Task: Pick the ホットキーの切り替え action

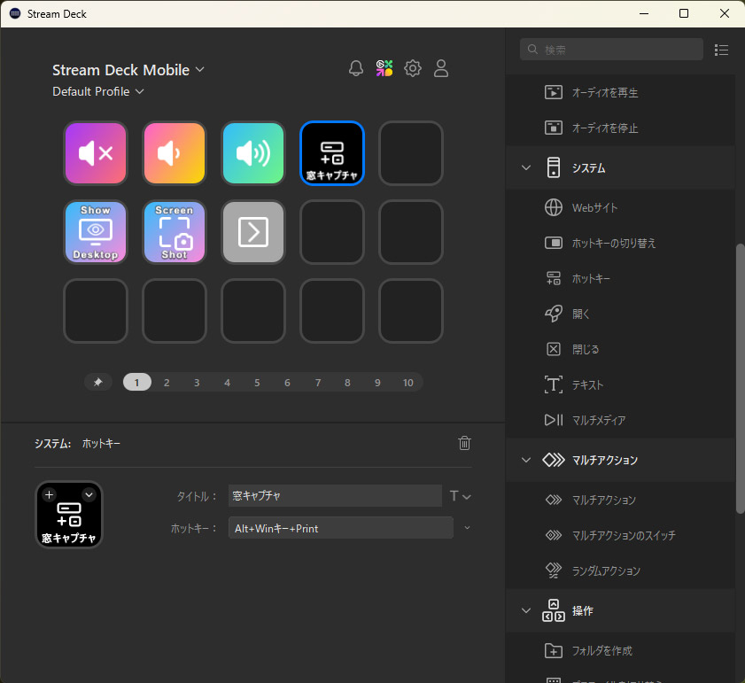Action: (620, 243)
